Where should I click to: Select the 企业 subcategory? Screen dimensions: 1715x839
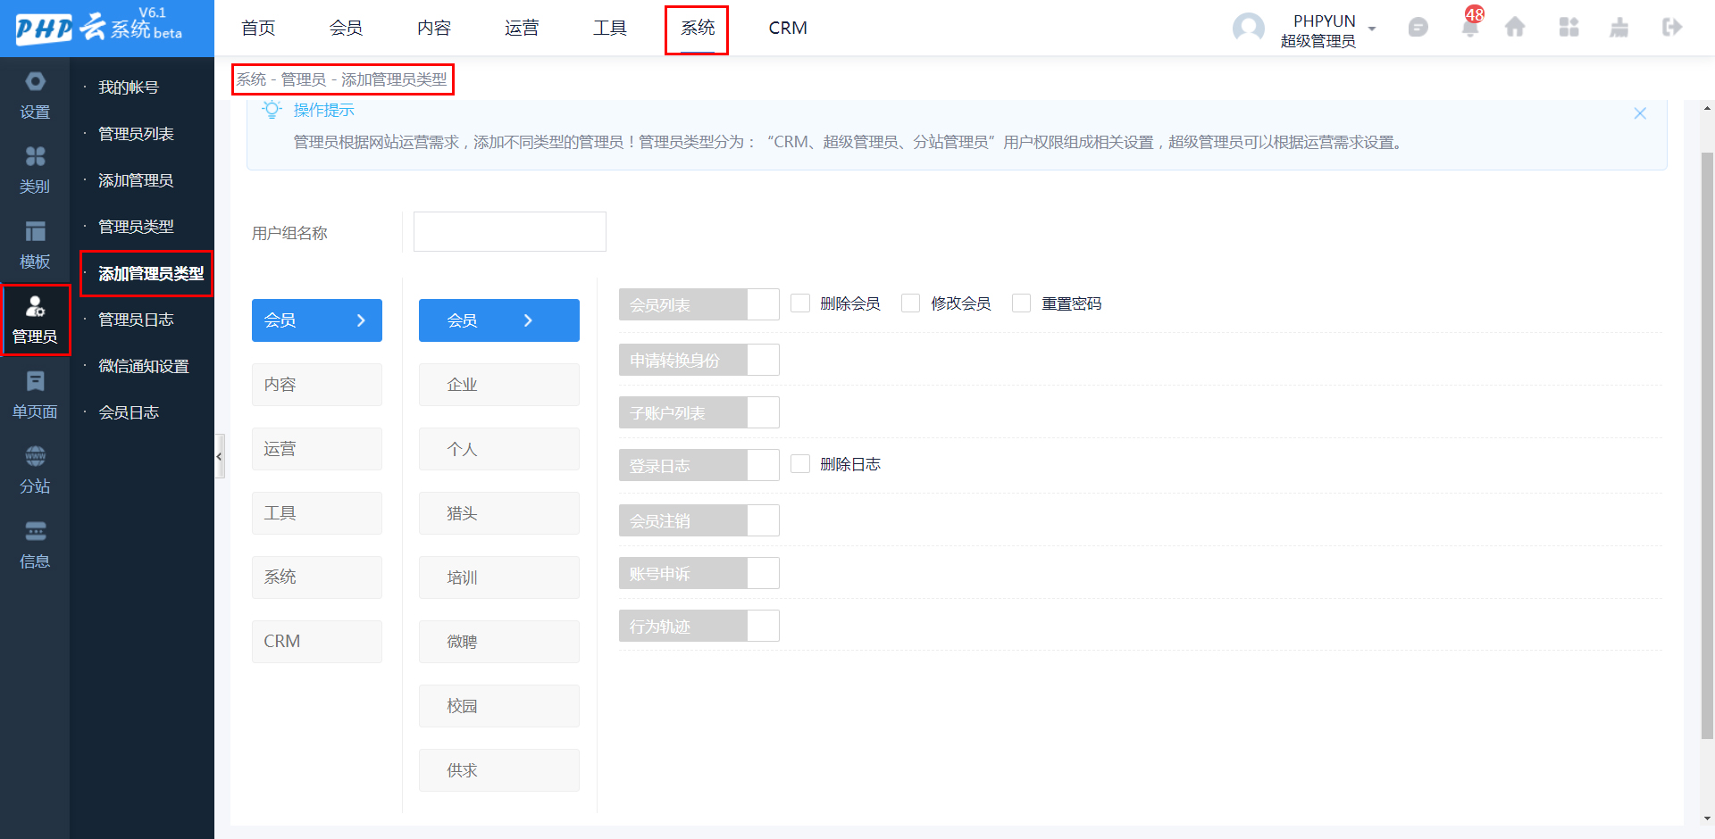[x=499, y=385]
